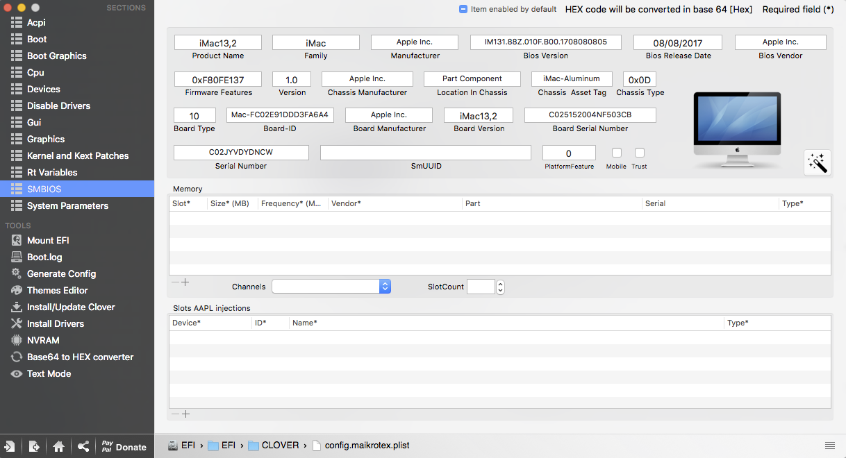Image resolution: width=846 pixels, height=458 pixels.
Task: Click the import configuration icon
Action: (10, 447)
